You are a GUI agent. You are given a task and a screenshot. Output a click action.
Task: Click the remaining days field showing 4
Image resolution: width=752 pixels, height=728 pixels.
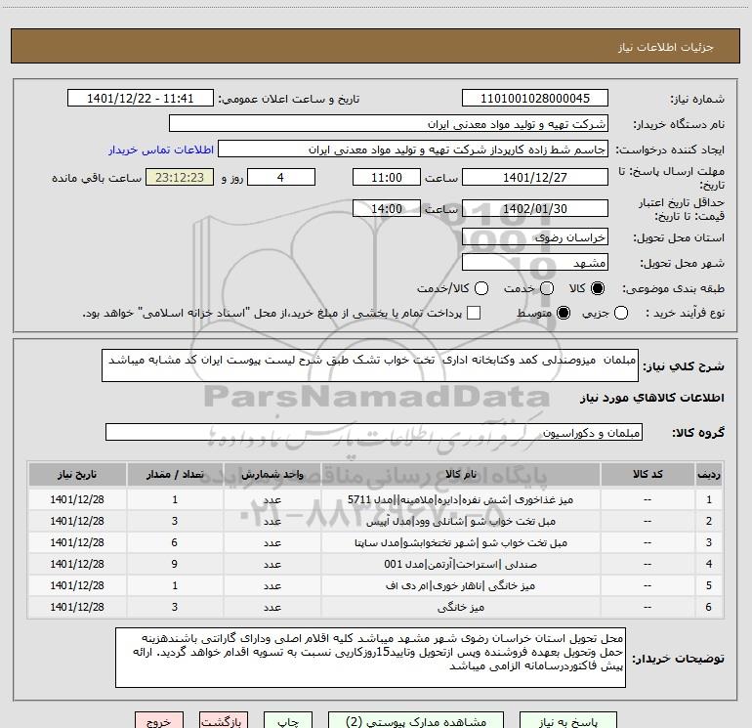pyautogui.click(x=281, y=177)
